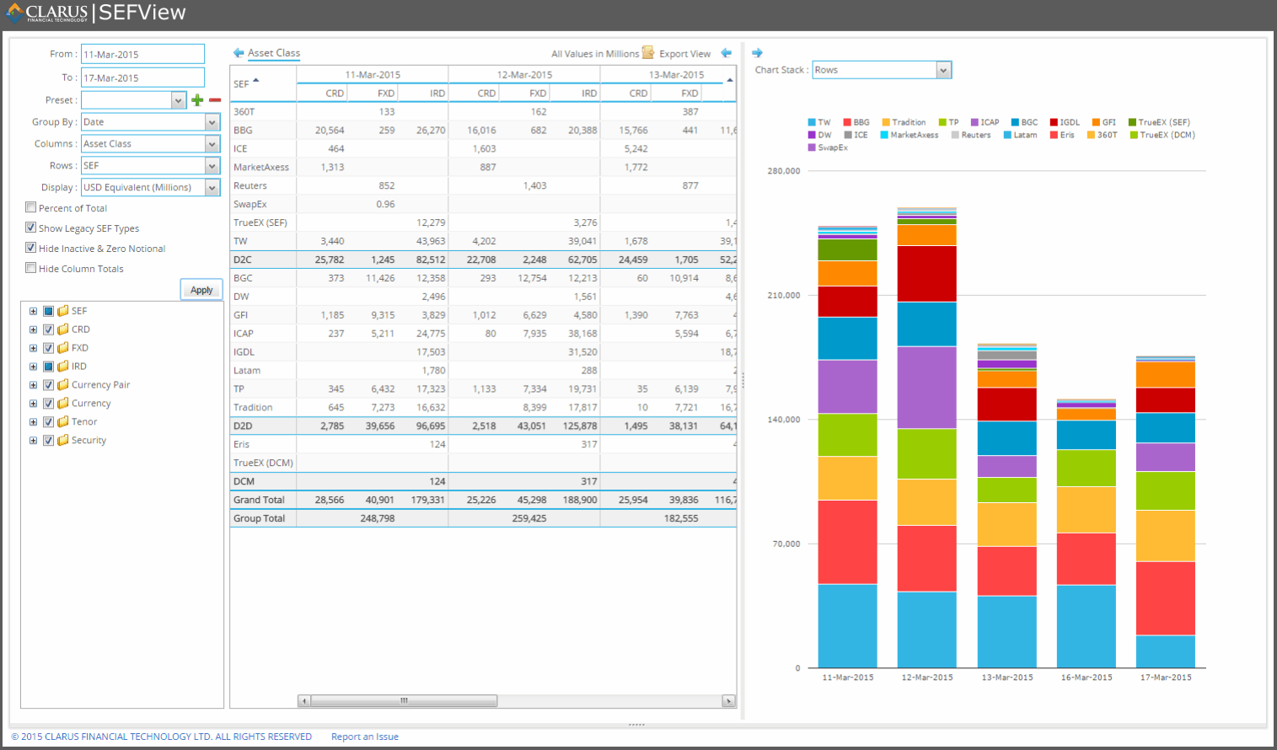Click the Grand Total row label

pyautogui.click(x=259, y=500)
